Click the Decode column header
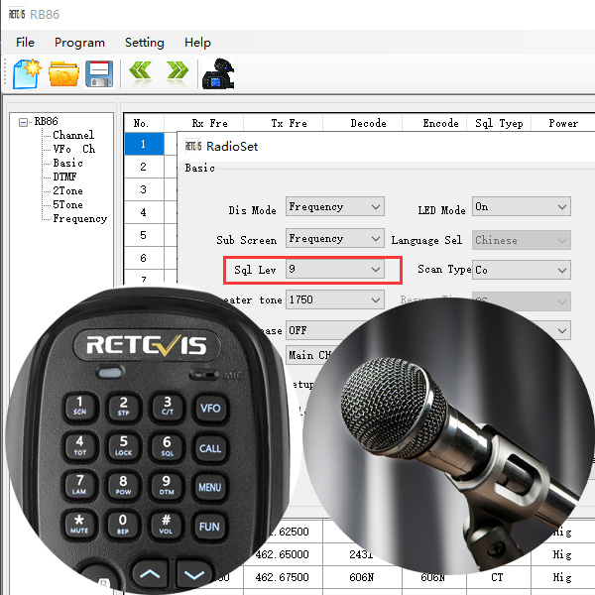The width and height of the screenshot is (595, 595). (x=362, y=123)
